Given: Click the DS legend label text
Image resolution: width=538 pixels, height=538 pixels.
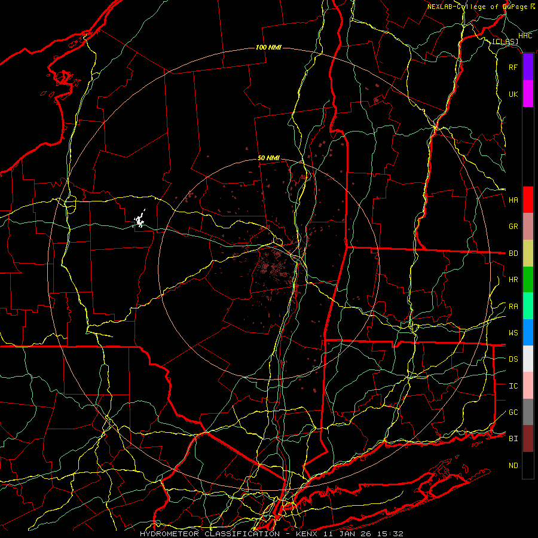Looking at the screenshot, I should point(513,359).
